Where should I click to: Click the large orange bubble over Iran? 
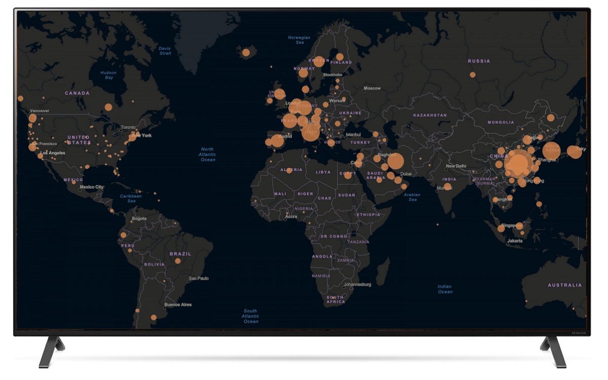tap(395, 162)
